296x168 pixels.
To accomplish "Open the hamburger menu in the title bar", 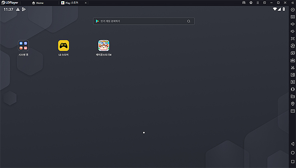I will click(258, 3).
